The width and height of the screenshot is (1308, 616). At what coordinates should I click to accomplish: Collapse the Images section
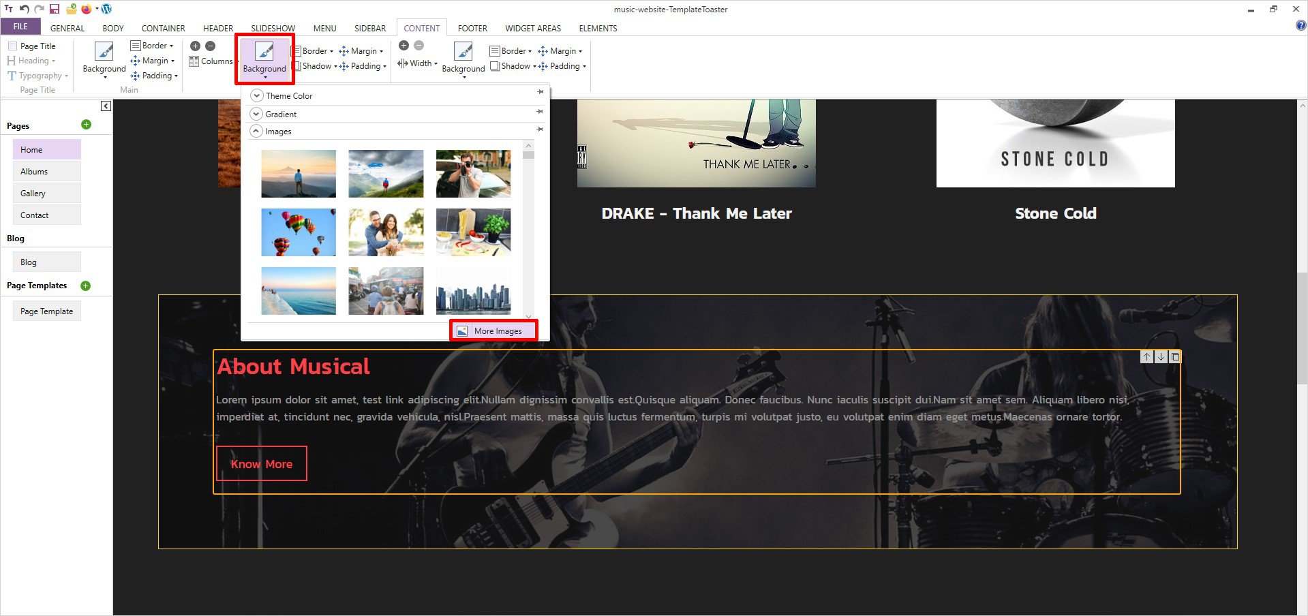tap(257, 132)
